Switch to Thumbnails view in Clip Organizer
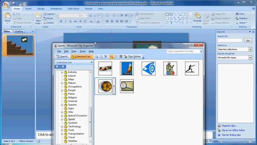257x145 pixels. [x=112, y=56]
